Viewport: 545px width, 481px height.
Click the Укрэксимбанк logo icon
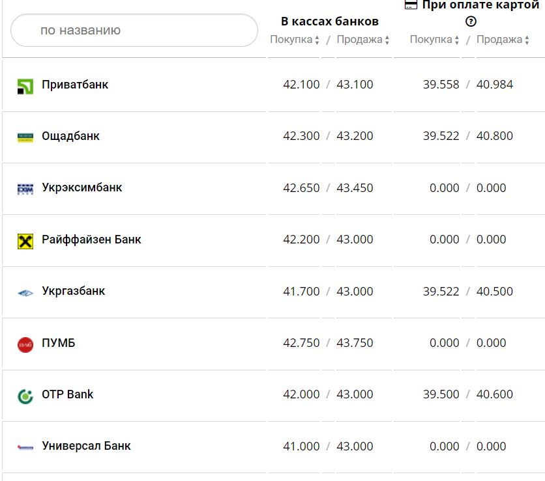(x=25, y=189)
